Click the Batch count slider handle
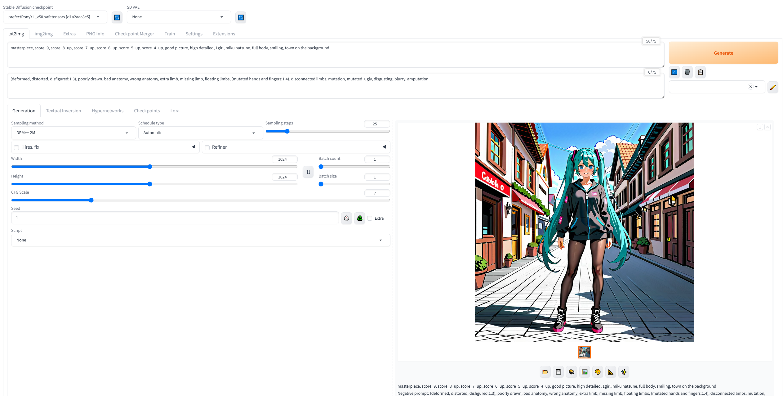Viewport: 783px width, 396px height. point(321,167)
